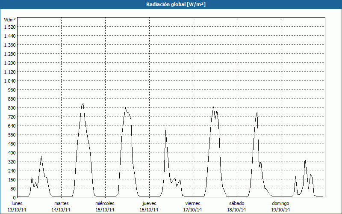The width and height of the screenshot is (342, 214).
Task: Click the 1.520 y-axis label
Action: (9, 27)
